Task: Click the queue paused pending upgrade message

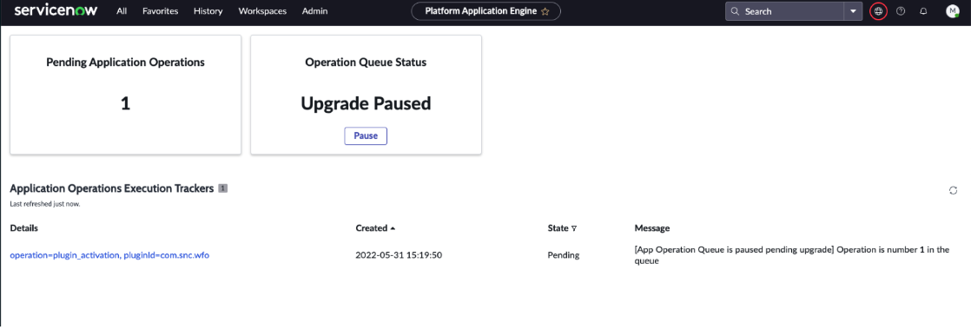Action: coord(791,255)
